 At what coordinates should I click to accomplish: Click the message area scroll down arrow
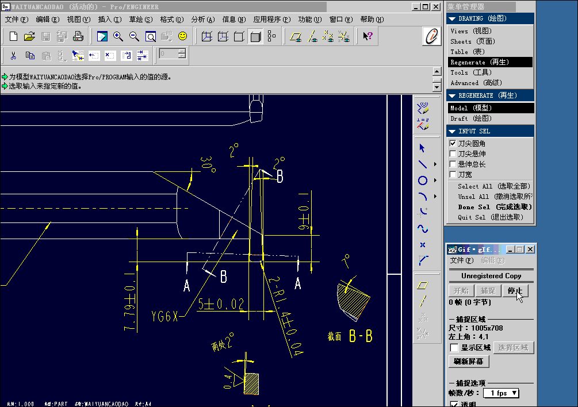click(x=437, y=87)
